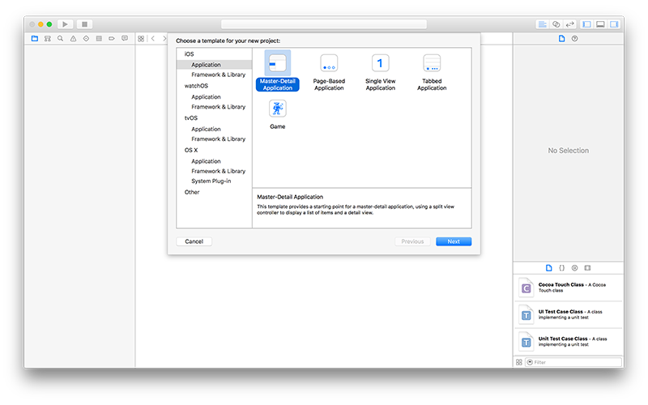The width and height of the screenshot is (648, 405).
Task: Select the Game template
Action: pos(278,114)
